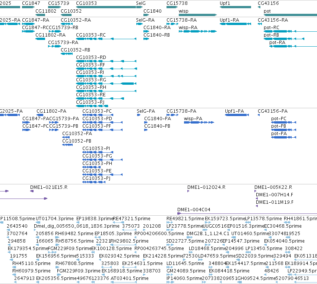
Task: Click the CG10353-PC protein label
Action: [97, 111]
